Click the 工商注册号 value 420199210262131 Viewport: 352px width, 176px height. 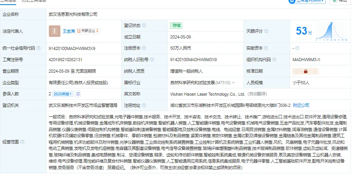pos(65,60)
